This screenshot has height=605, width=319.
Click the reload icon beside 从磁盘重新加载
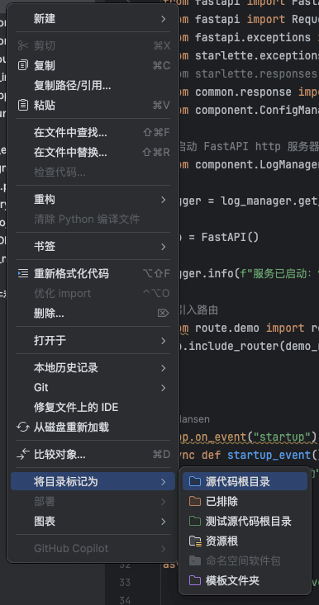pyautogui.click(x=23, y=427)
